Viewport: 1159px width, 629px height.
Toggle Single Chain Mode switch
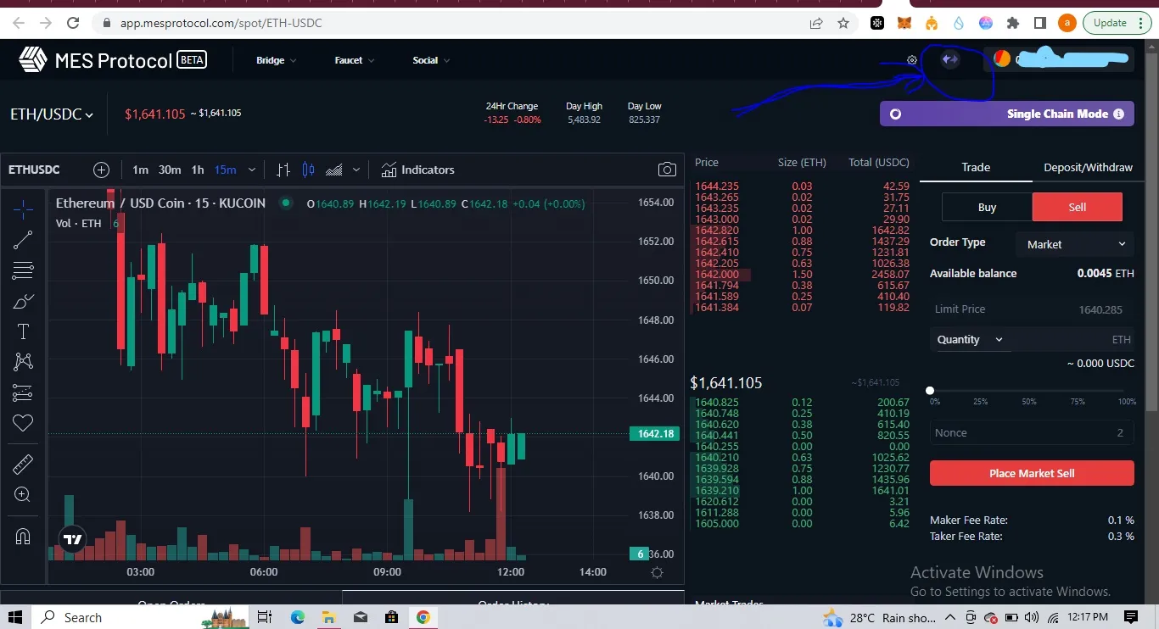[x=895, y=114]
